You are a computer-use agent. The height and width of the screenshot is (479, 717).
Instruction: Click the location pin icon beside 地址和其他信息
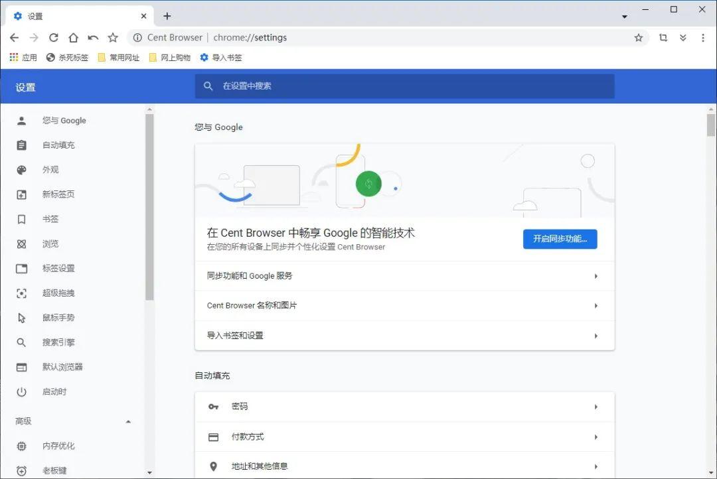[x=213, y=466]
